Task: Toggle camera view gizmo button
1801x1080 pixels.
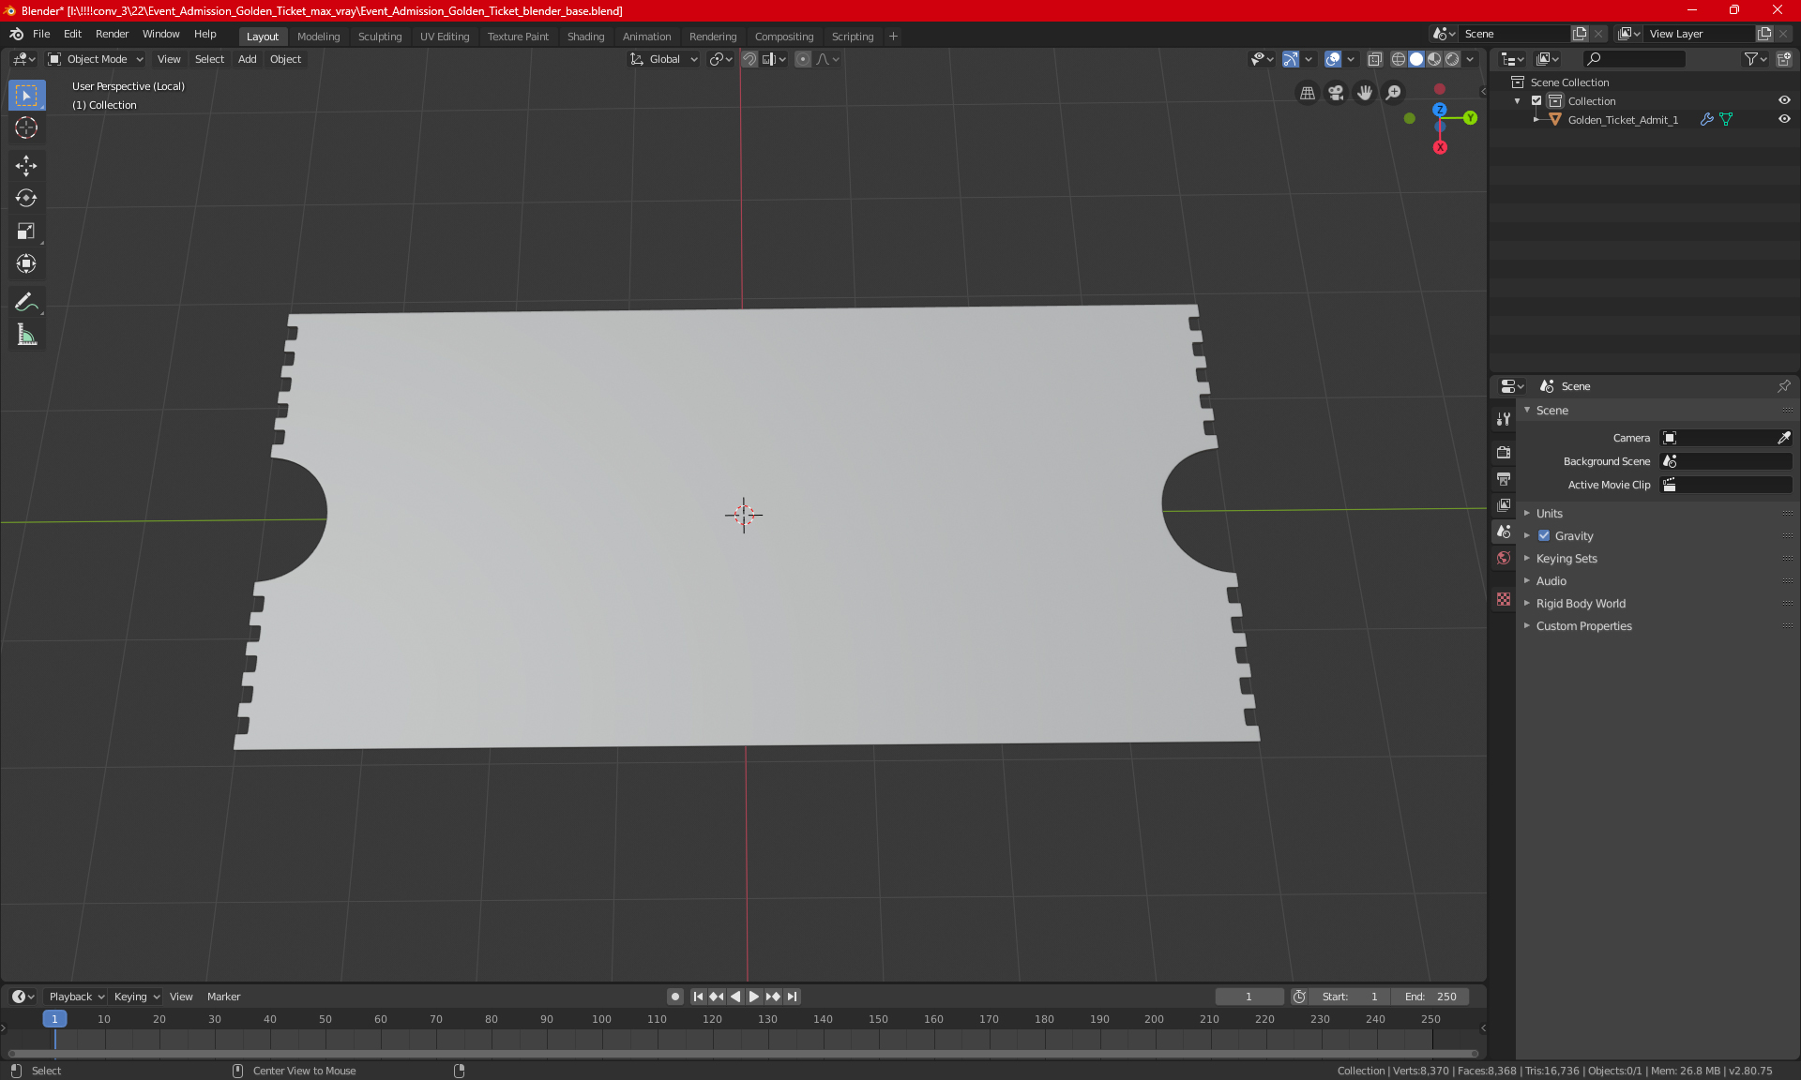Action: [x=1336, y=93]
